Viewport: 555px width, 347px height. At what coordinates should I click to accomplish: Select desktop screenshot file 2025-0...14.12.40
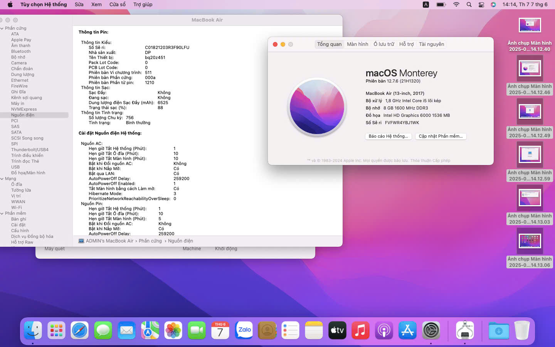point(530,35)
